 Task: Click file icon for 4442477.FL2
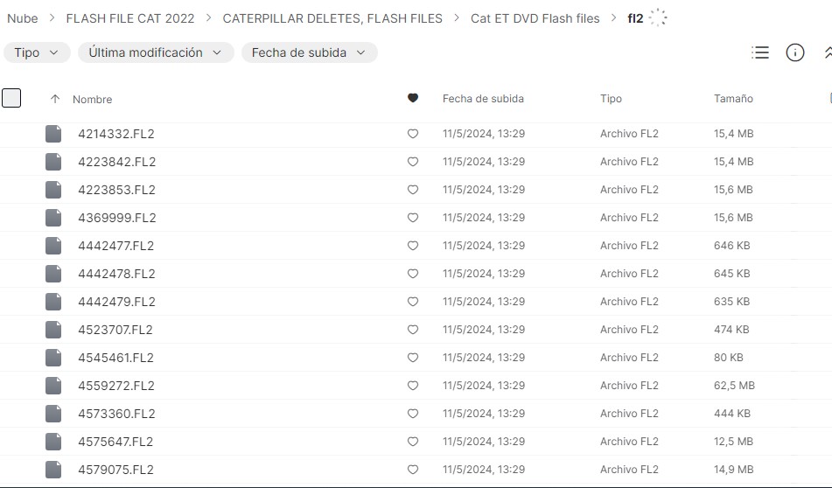coord(53,246)
